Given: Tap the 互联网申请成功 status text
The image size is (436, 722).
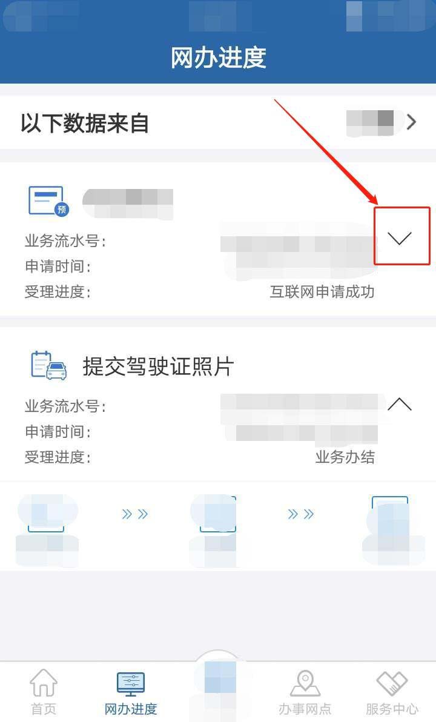Looking at the screenshot, I should (x=322, y=291).
